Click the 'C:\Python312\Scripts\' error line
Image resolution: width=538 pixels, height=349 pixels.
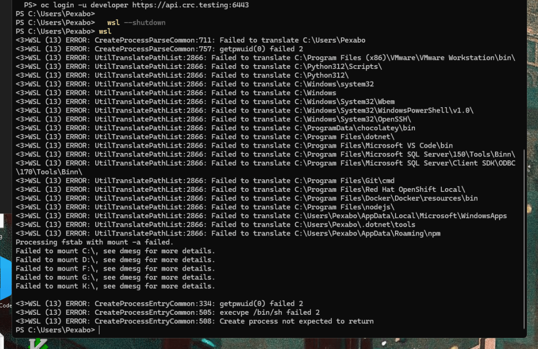pyautogui.click(x=199, y=67)
